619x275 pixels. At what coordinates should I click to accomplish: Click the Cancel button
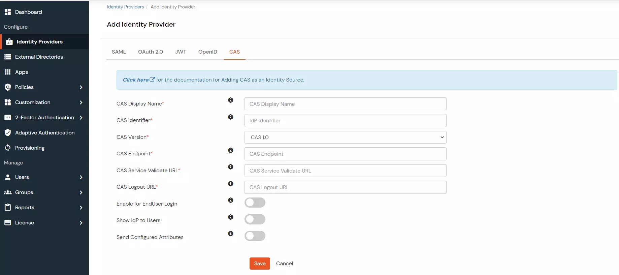285,264
